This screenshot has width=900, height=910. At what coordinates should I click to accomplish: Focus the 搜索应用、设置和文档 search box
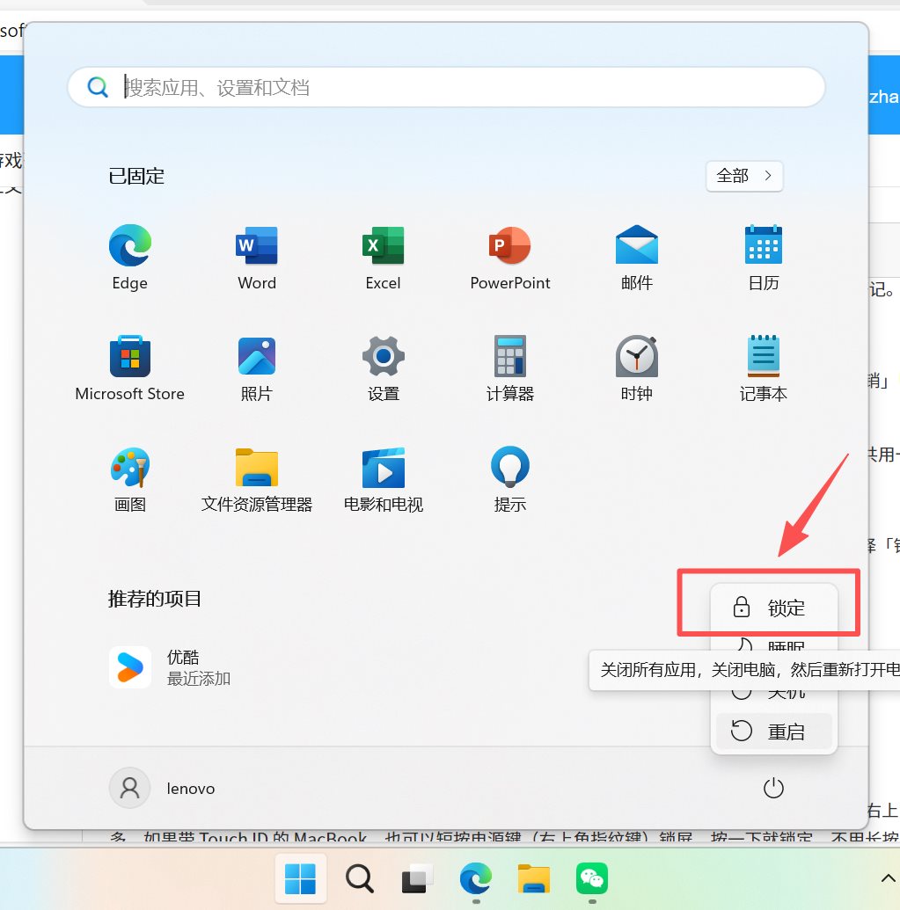click(446, 88)
